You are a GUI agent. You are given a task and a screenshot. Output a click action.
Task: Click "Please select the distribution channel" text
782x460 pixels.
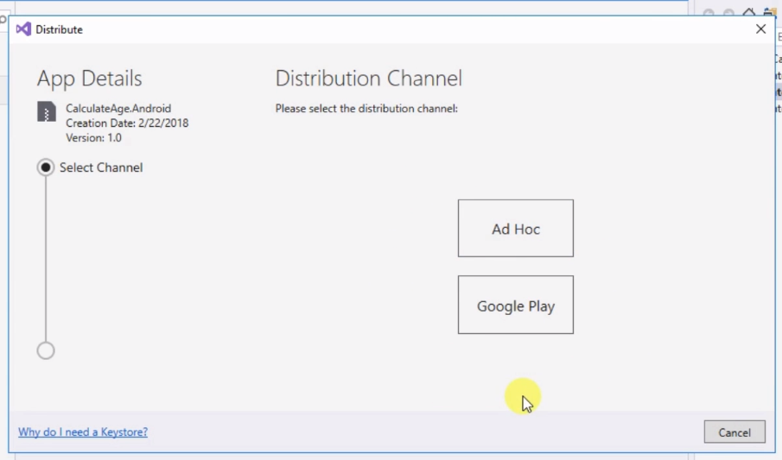pyautogui.click(x=366, y=108)
